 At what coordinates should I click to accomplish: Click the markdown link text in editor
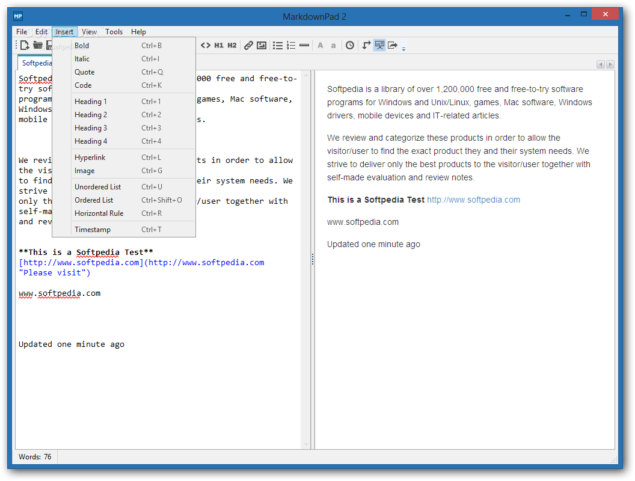click(141, 268)
